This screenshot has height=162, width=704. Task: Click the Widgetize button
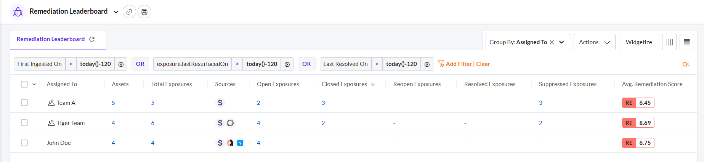[x=639, y=42]
